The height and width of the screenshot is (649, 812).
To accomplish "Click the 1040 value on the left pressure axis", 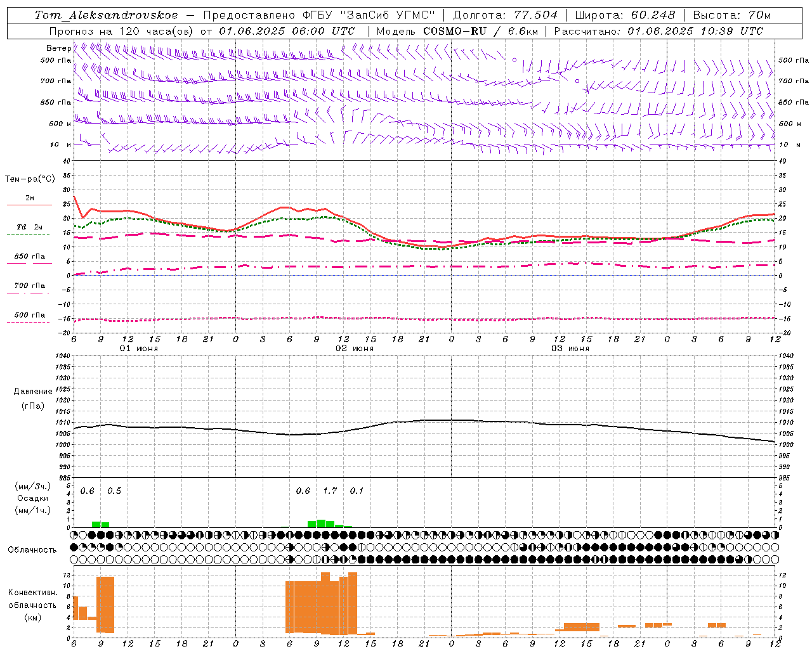I will pos(63,356).
